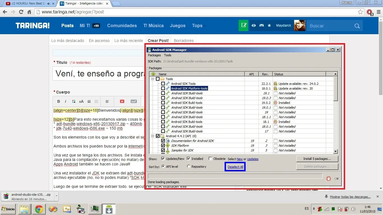The width and height of the screenshot is (383, 215).
Task: Switch to the Borradores tab
Action: 184,41
